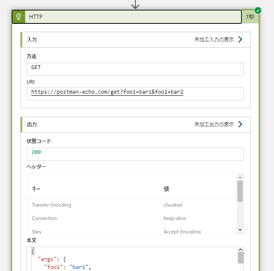Image resolution: width=274 pixels, height=271 pixels.
Task: Click the keep-alive header value
Action: click(x=175, y=218)
